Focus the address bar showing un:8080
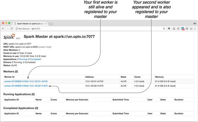The image size is (198, 122). (89, 29)
